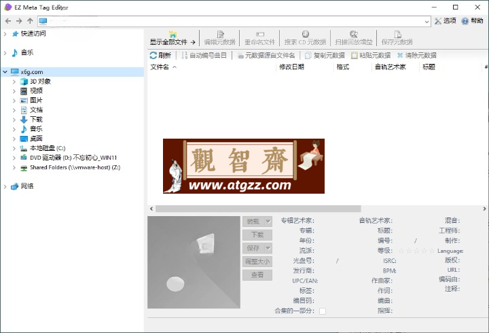Click the 下载 cover button

[x=257, y=235]
